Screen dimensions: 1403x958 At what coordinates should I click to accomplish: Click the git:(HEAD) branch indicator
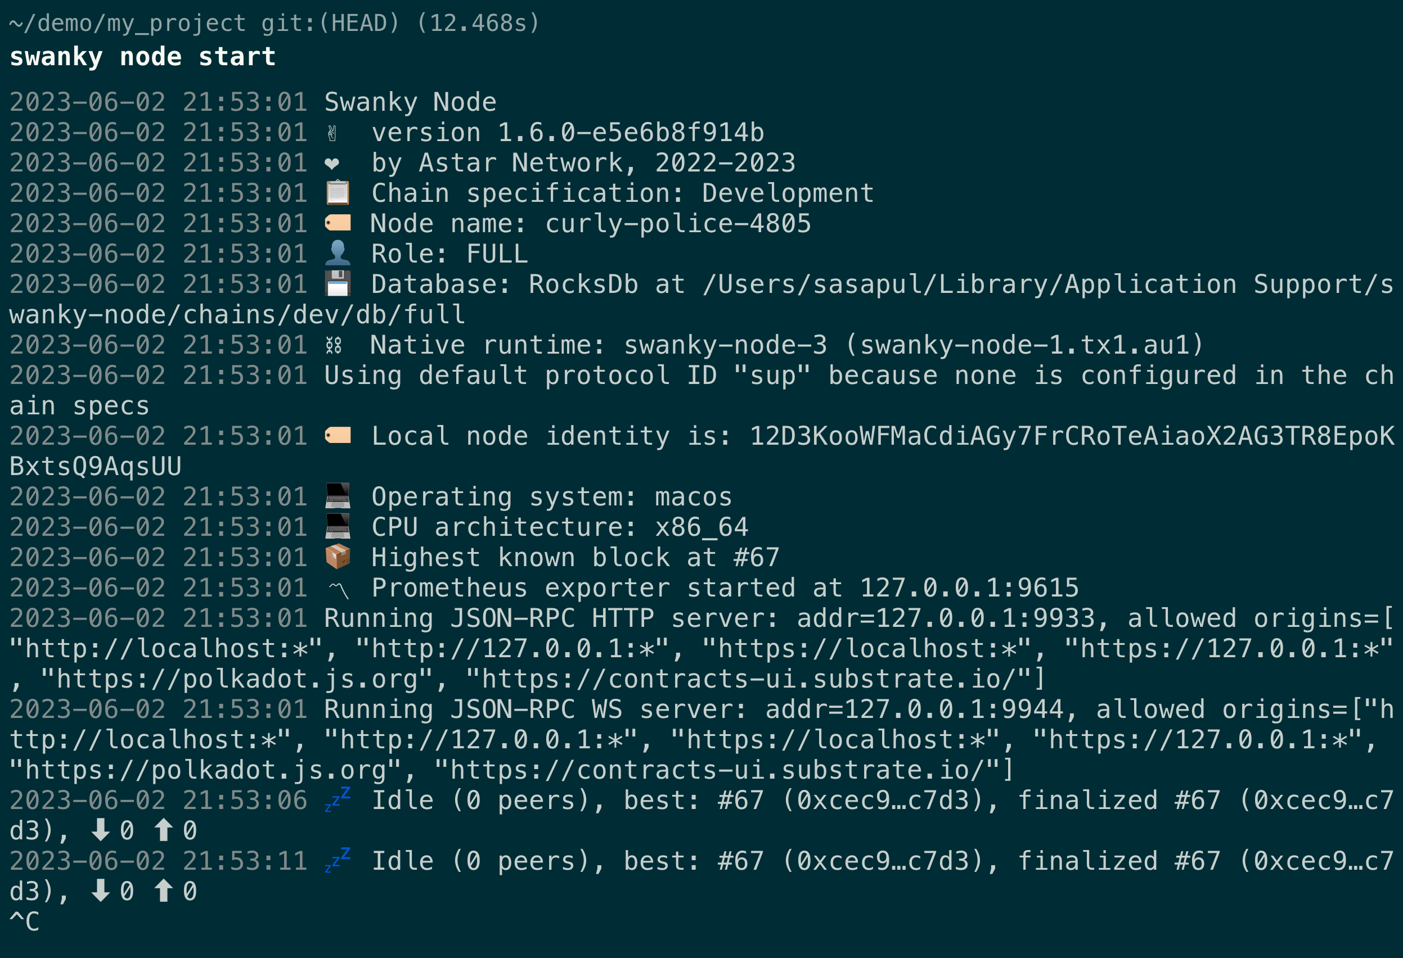[330, 23]
